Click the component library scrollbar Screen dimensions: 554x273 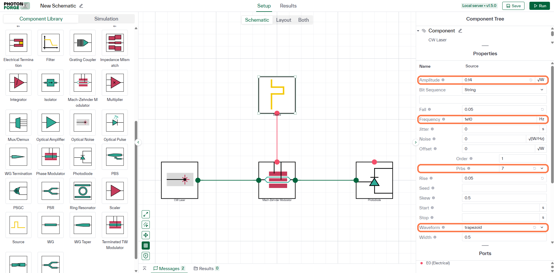point(136,189)
